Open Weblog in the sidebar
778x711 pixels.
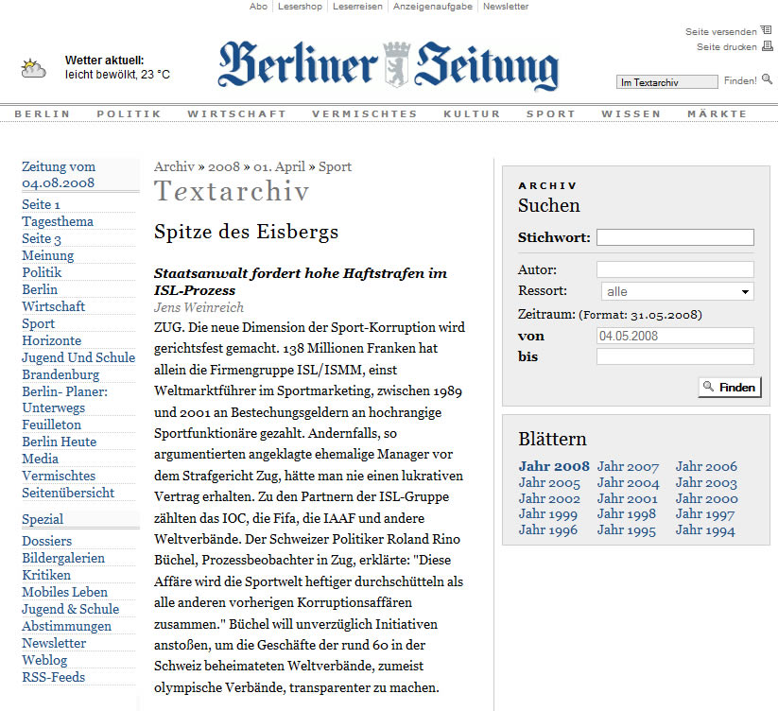(44, 660)
